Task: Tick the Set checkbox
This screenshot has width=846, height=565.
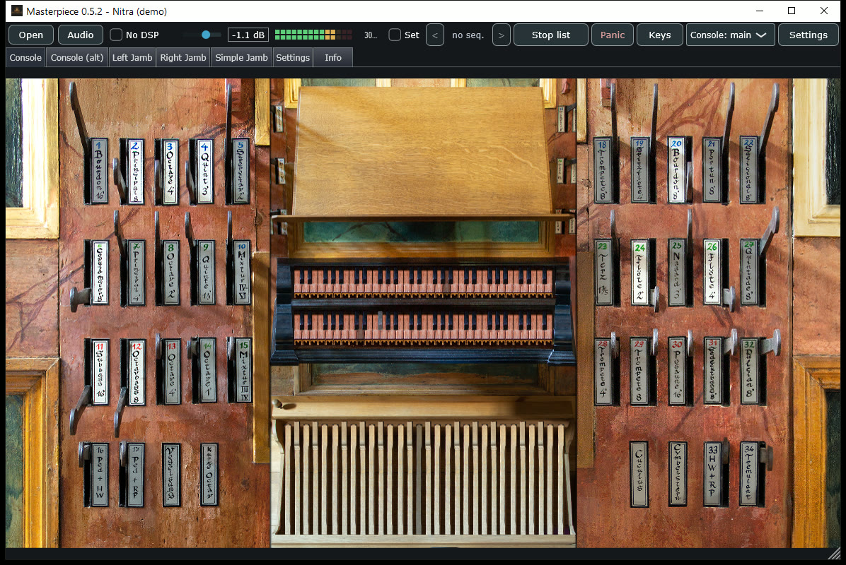Action: click(x=395, y=35)
